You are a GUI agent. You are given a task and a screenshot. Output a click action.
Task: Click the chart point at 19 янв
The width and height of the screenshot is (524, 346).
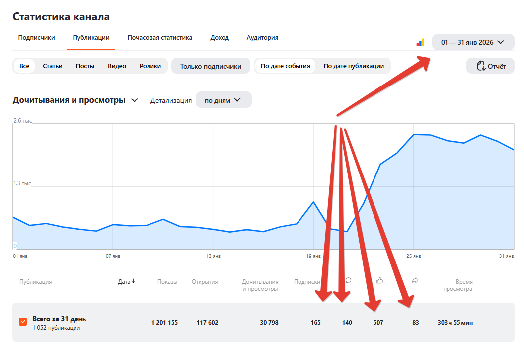pyautogui.click(x=313, y=202)
